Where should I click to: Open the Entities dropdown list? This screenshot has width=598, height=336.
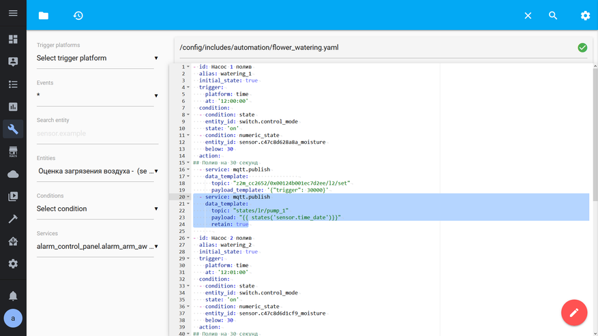point(97,171)
